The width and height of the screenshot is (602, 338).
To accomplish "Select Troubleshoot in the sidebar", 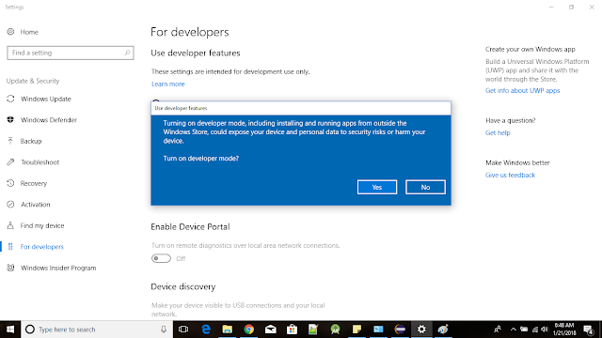I will 34,162.
